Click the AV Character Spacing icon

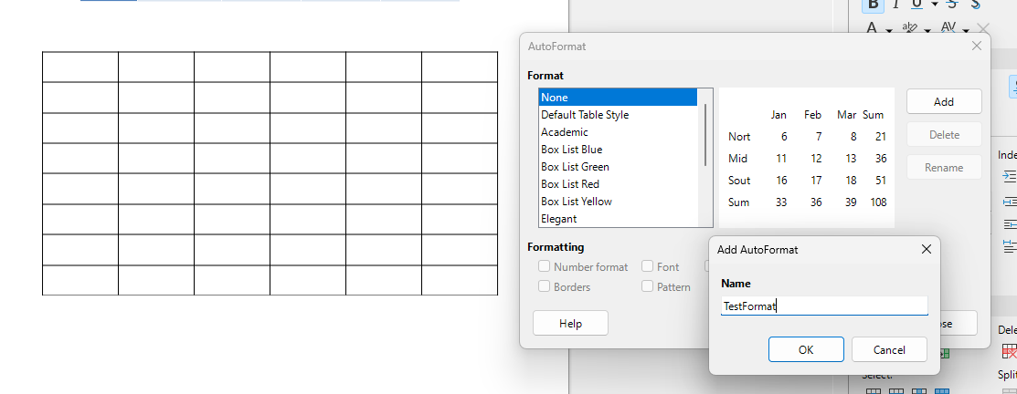(x=948, y=28)
